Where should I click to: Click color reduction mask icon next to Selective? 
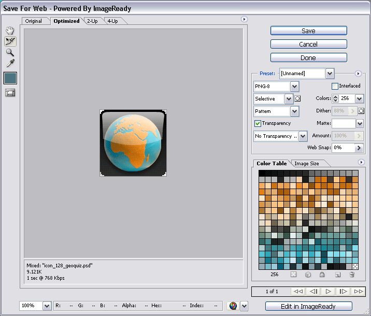point(297,98)
